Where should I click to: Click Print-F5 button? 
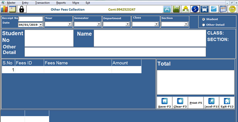point(196,103)
